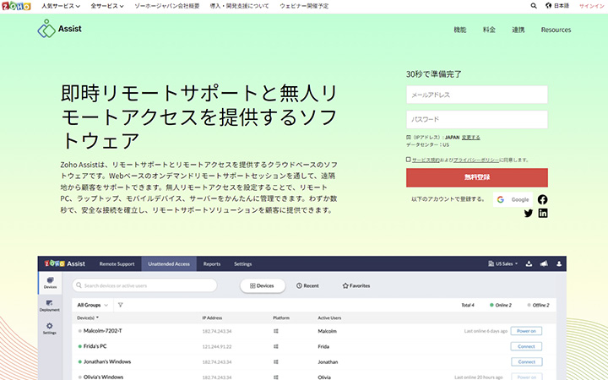This screenshot has height=380, width=608.
Task: Open 導入・開発支援について menu item
Action: point(239,6)
